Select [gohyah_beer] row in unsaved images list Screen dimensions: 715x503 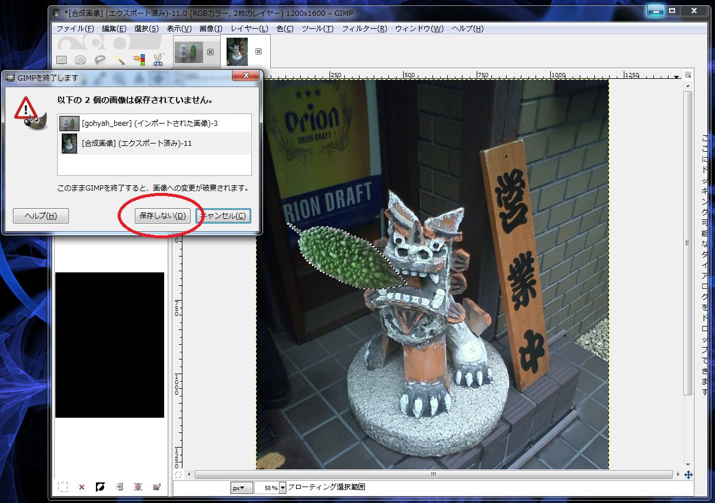[155, 124]
